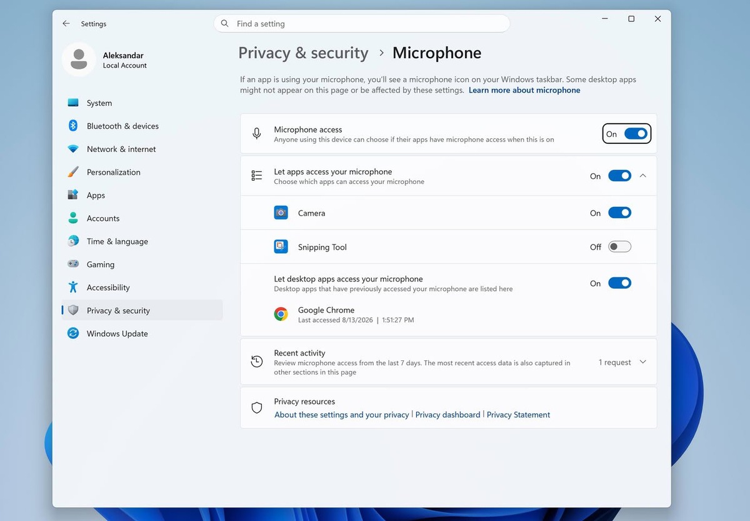Click the microphone icon beside Microphone access
The height and width of the screenshot is (521, 750).
pyautogui.click(x=256, y=134)
